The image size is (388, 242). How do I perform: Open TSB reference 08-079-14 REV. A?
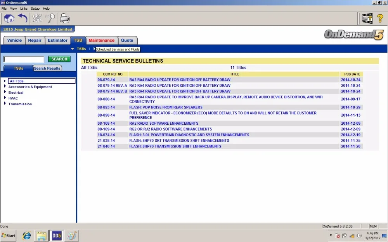click(x=112, y=86)
